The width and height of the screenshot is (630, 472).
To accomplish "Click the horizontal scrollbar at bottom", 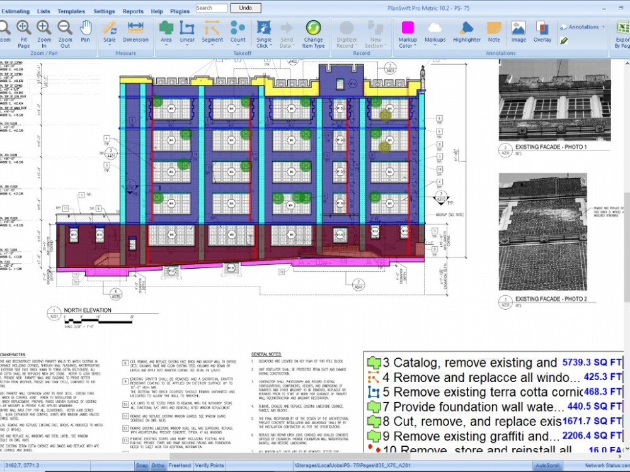I will coord(289,456).
